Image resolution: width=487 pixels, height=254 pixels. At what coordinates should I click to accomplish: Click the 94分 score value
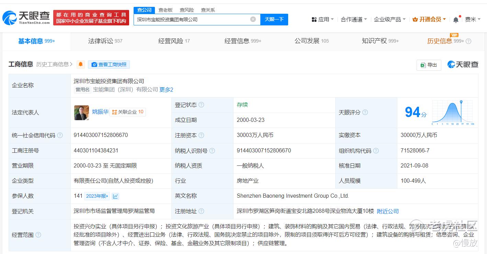click(416, 112)
